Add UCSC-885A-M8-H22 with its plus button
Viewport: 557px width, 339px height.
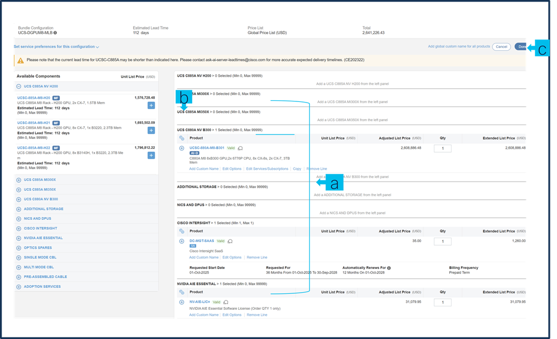pos(151,155)
